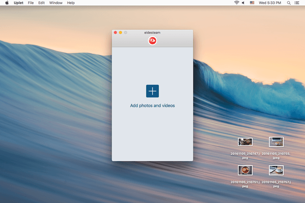
Task: Click the 20161105_210757.jpeg file name label
Action: click(276, 184)
